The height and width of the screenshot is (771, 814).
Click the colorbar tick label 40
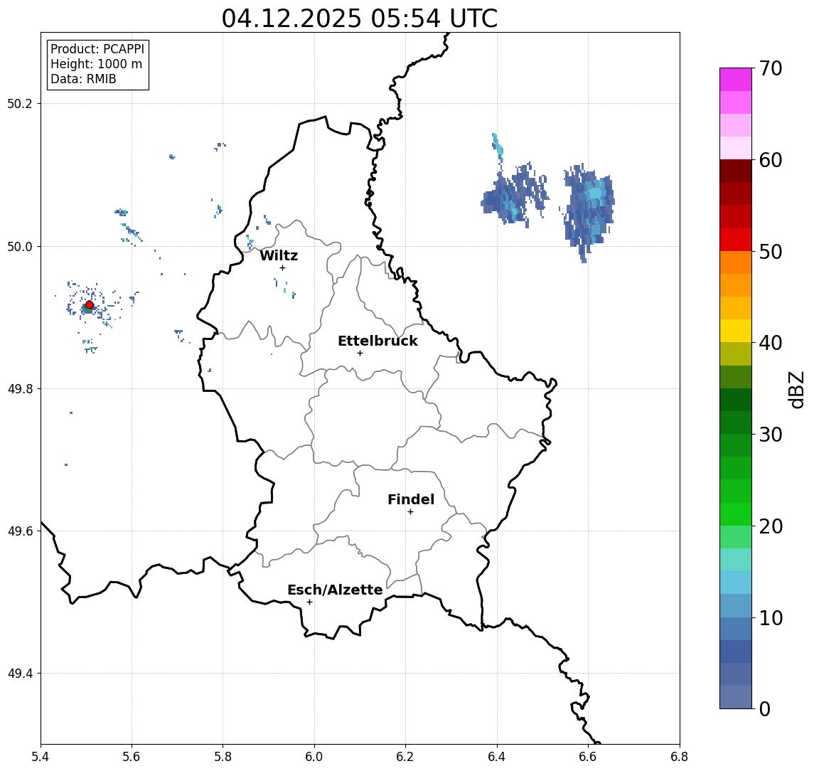coord(771,343)
